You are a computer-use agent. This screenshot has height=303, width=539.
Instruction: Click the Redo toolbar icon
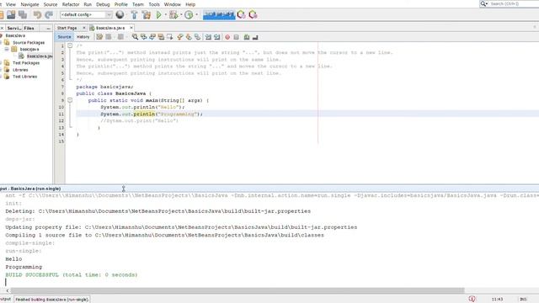(49, 15)
